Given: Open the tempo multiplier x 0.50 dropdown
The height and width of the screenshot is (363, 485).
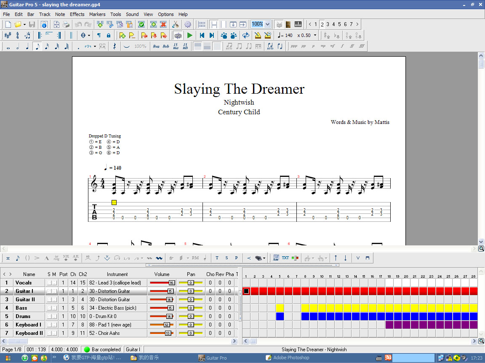Looking at the screenshot, I should point(315,35).
